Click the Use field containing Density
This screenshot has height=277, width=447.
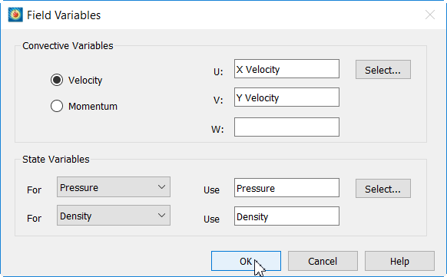(x=286, y=216)
